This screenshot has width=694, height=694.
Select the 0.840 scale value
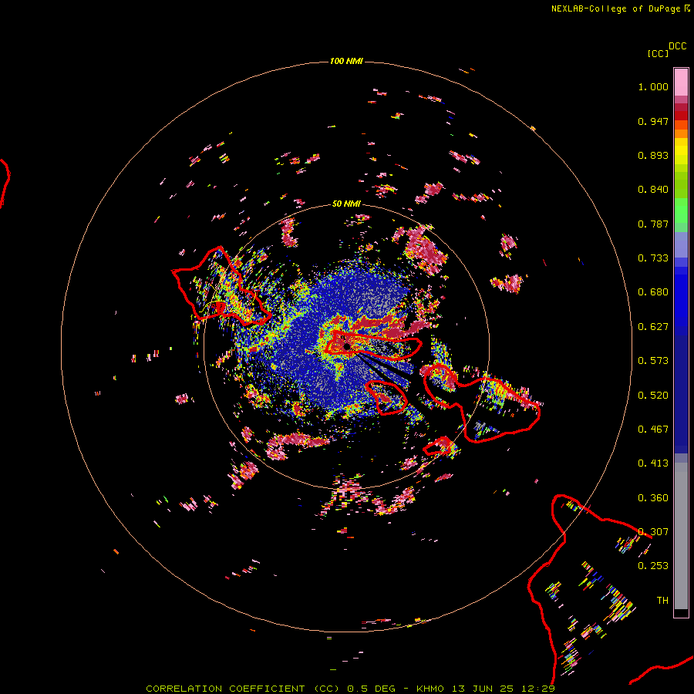[653, 190]
